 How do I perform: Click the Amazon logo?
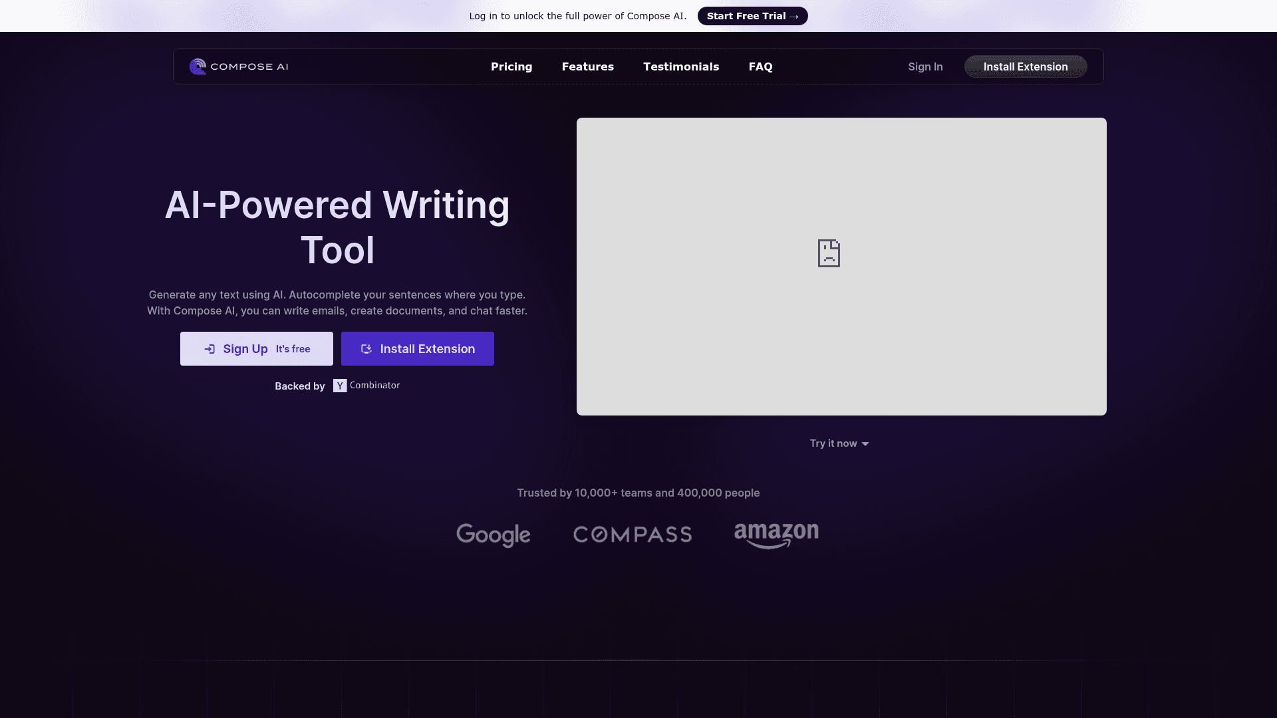776,535
